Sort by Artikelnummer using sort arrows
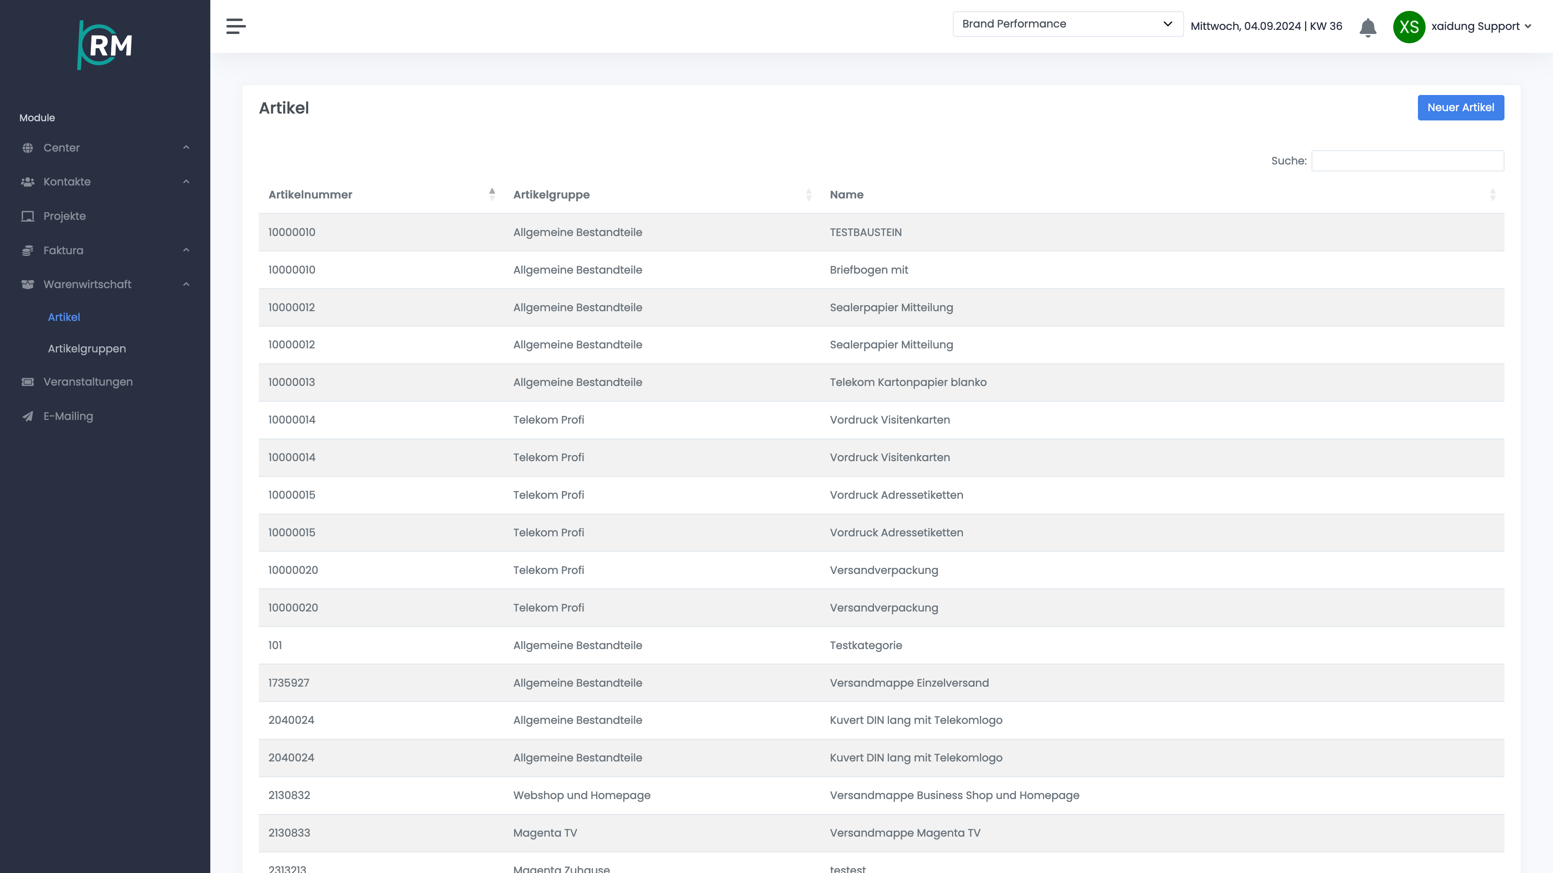Viewport: 1553px width, 873px height. coord(492,194)
